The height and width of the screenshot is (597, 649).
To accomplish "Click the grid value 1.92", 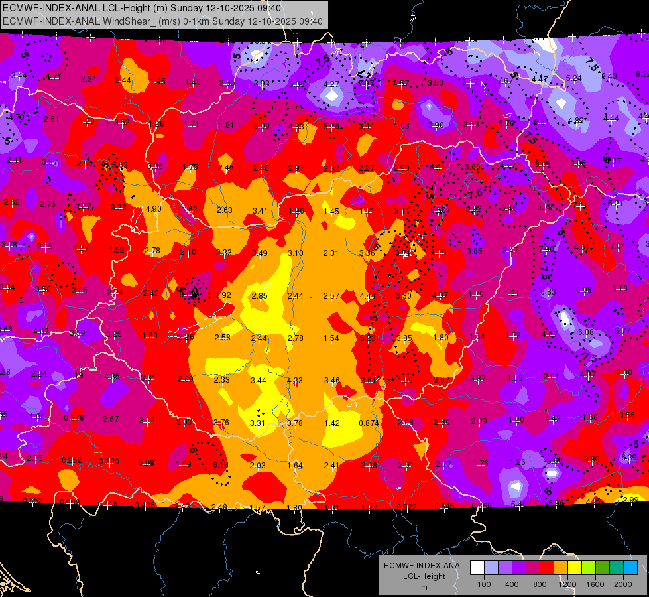I will click(x=223, y=295).
